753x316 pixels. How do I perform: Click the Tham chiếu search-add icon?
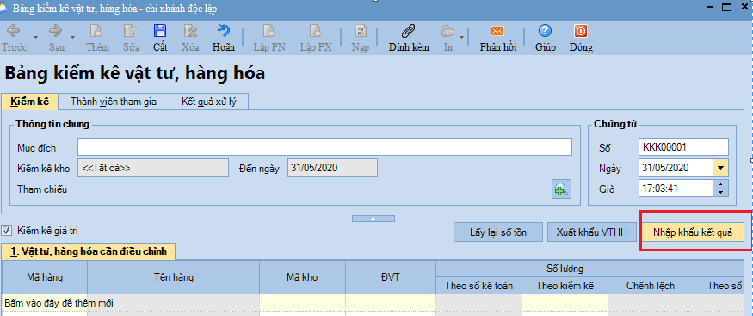560,189
